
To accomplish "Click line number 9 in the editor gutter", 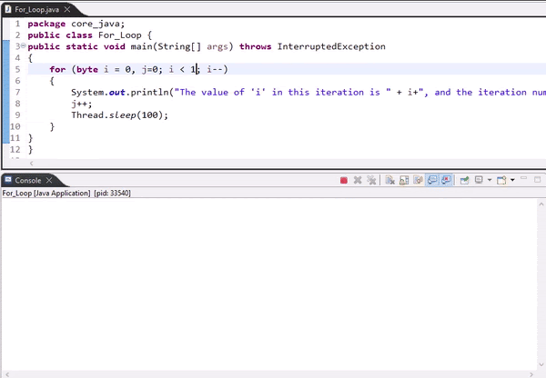I will tap(17, 114).
